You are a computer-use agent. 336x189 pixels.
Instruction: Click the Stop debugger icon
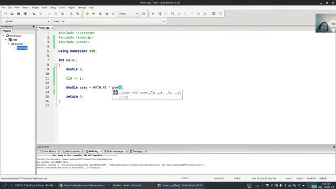[205, 14]
